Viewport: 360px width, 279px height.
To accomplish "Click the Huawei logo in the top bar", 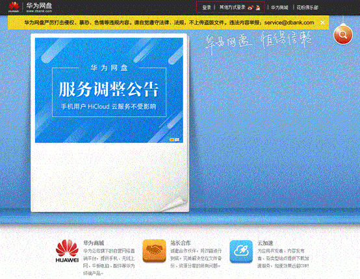I will pos(14,7).
